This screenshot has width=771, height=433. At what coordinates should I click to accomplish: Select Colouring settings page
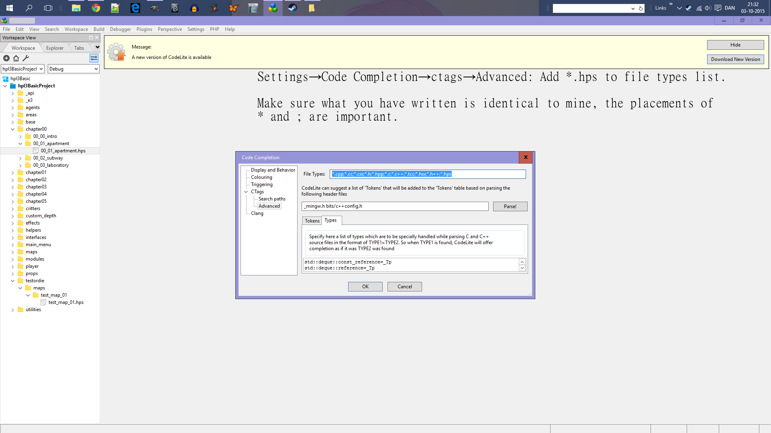click(261, 177)
